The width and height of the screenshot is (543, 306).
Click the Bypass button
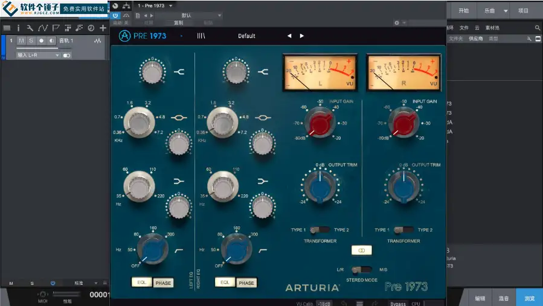398,304
